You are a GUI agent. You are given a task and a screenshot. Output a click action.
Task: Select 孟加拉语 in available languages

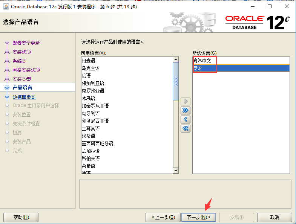[x=127, y=151]
